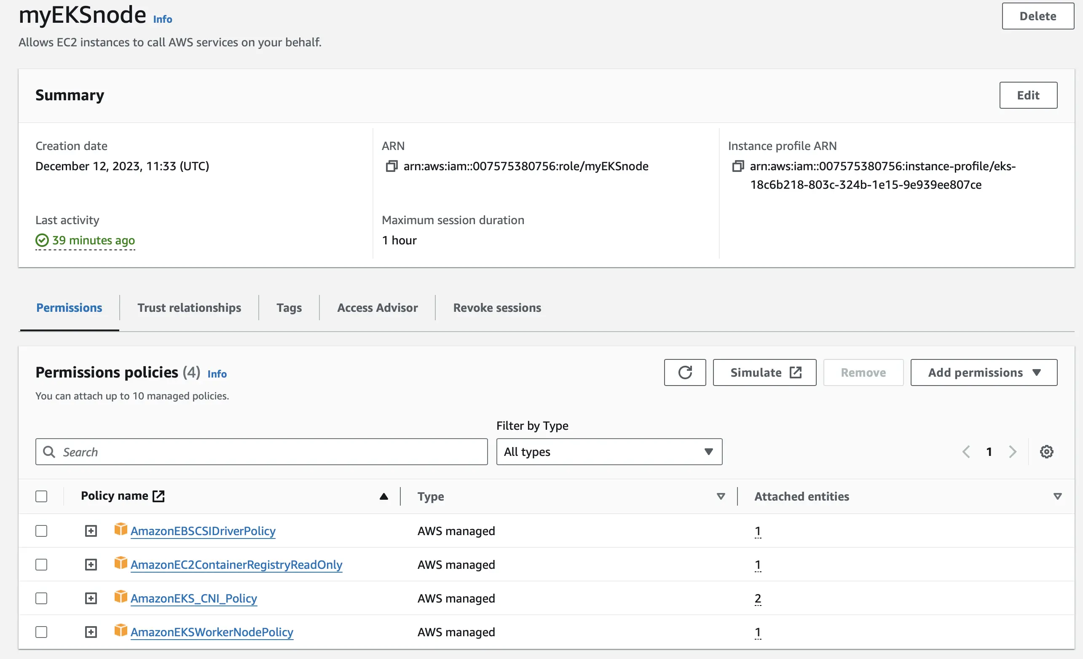Click attached entities count for AmazonEKSWorkerNodePolicy

(x=758, y=632)
